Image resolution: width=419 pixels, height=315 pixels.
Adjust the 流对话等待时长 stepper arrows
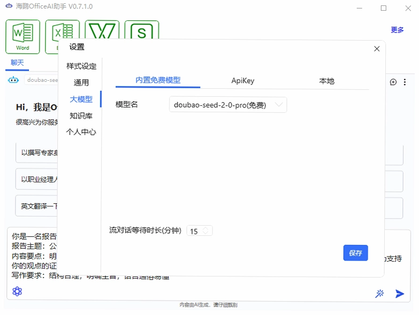[x=206, y=231]
